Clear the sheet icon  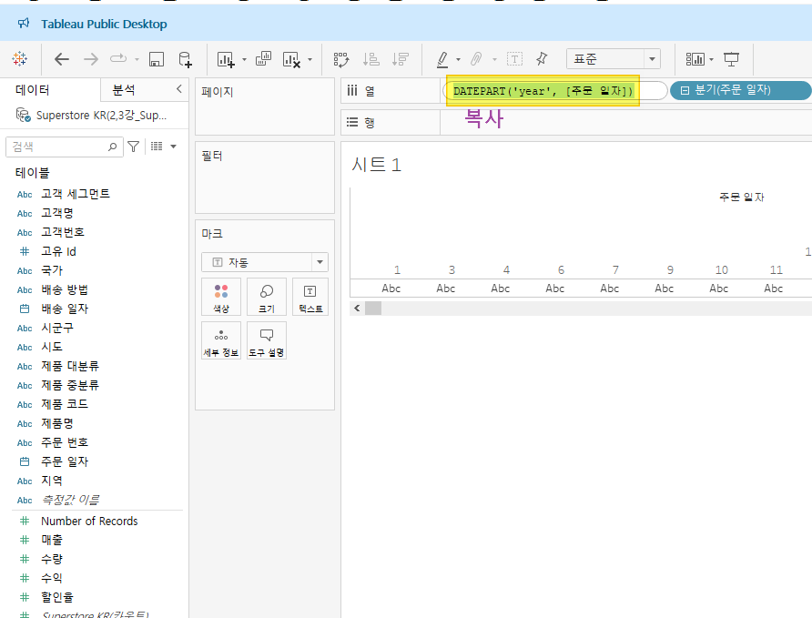[291, 59]
